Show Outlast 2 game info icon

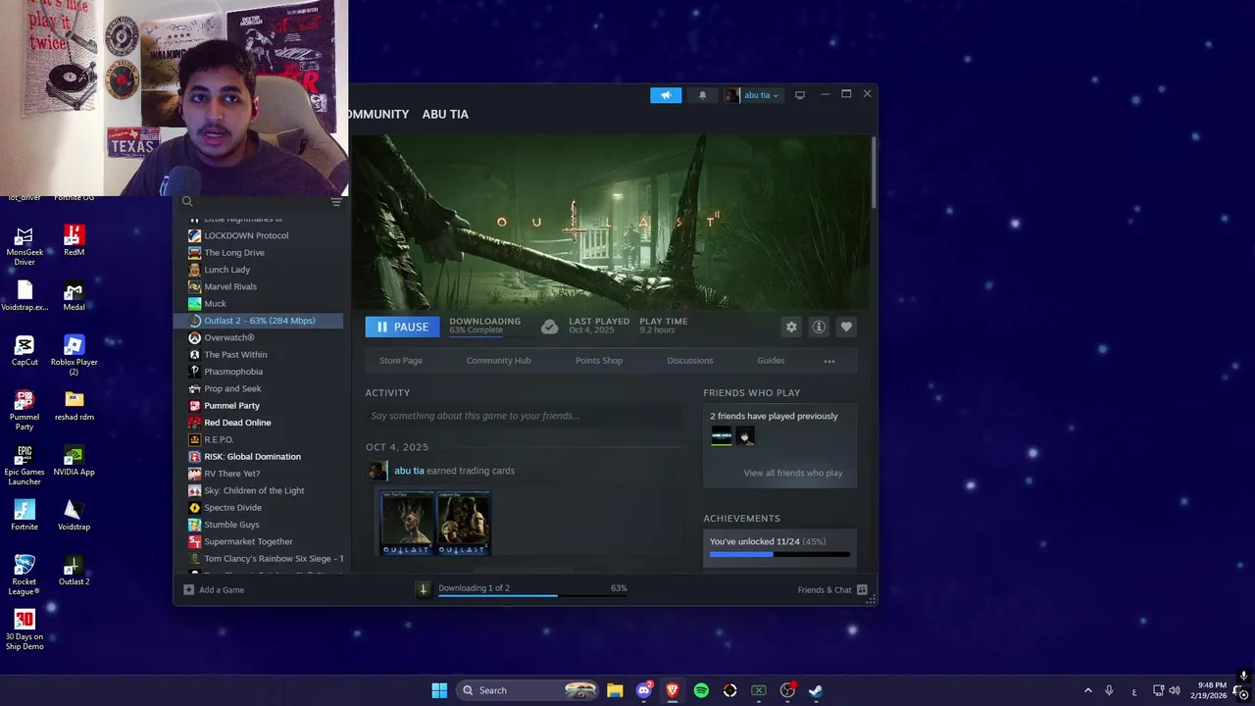coord(819,327)
